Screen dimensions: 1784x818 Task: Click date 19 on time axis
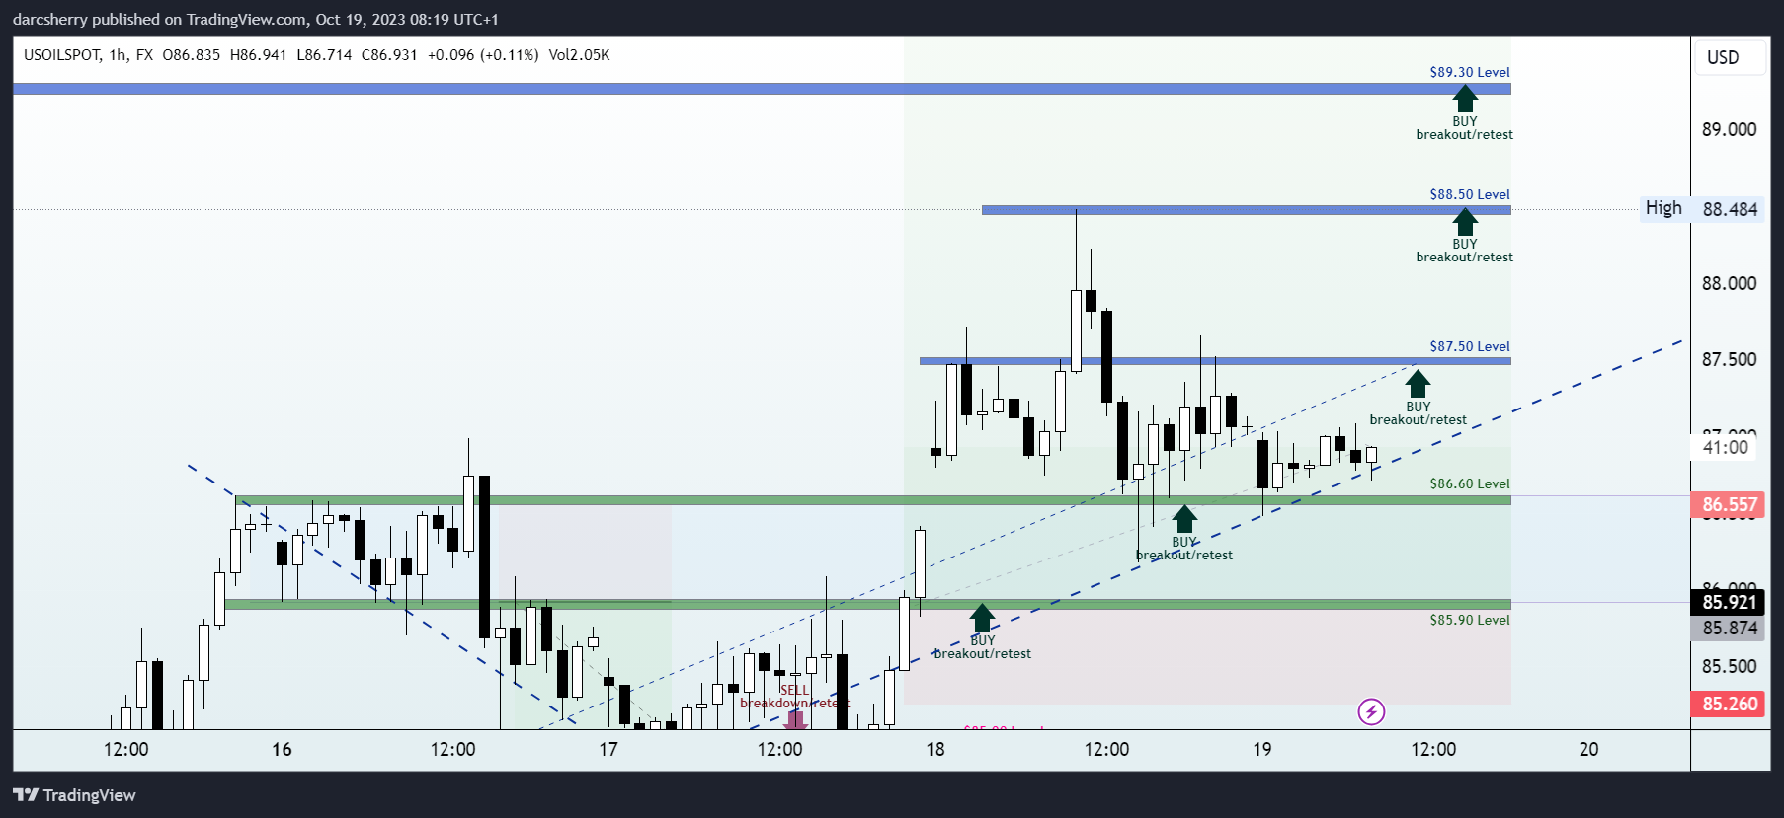(1262, 749)
